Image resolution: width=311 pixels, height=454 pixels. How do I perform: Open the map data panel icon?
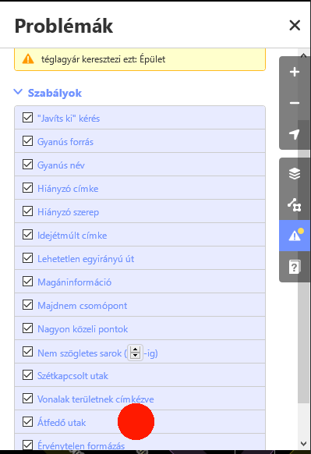(x=295, y=204)
